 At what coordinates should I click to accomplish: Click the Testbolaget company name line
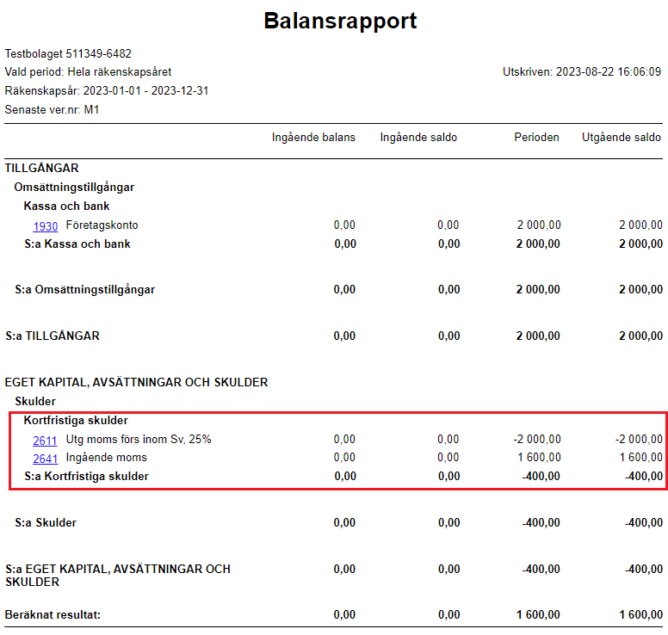[x=68, y=53]
